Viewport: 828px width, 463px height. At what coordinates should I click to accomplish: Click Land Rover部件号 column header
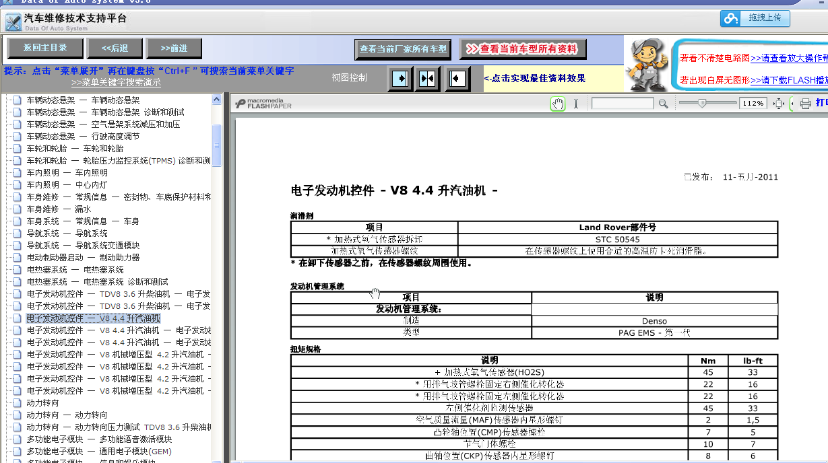[x=618, y=227]
